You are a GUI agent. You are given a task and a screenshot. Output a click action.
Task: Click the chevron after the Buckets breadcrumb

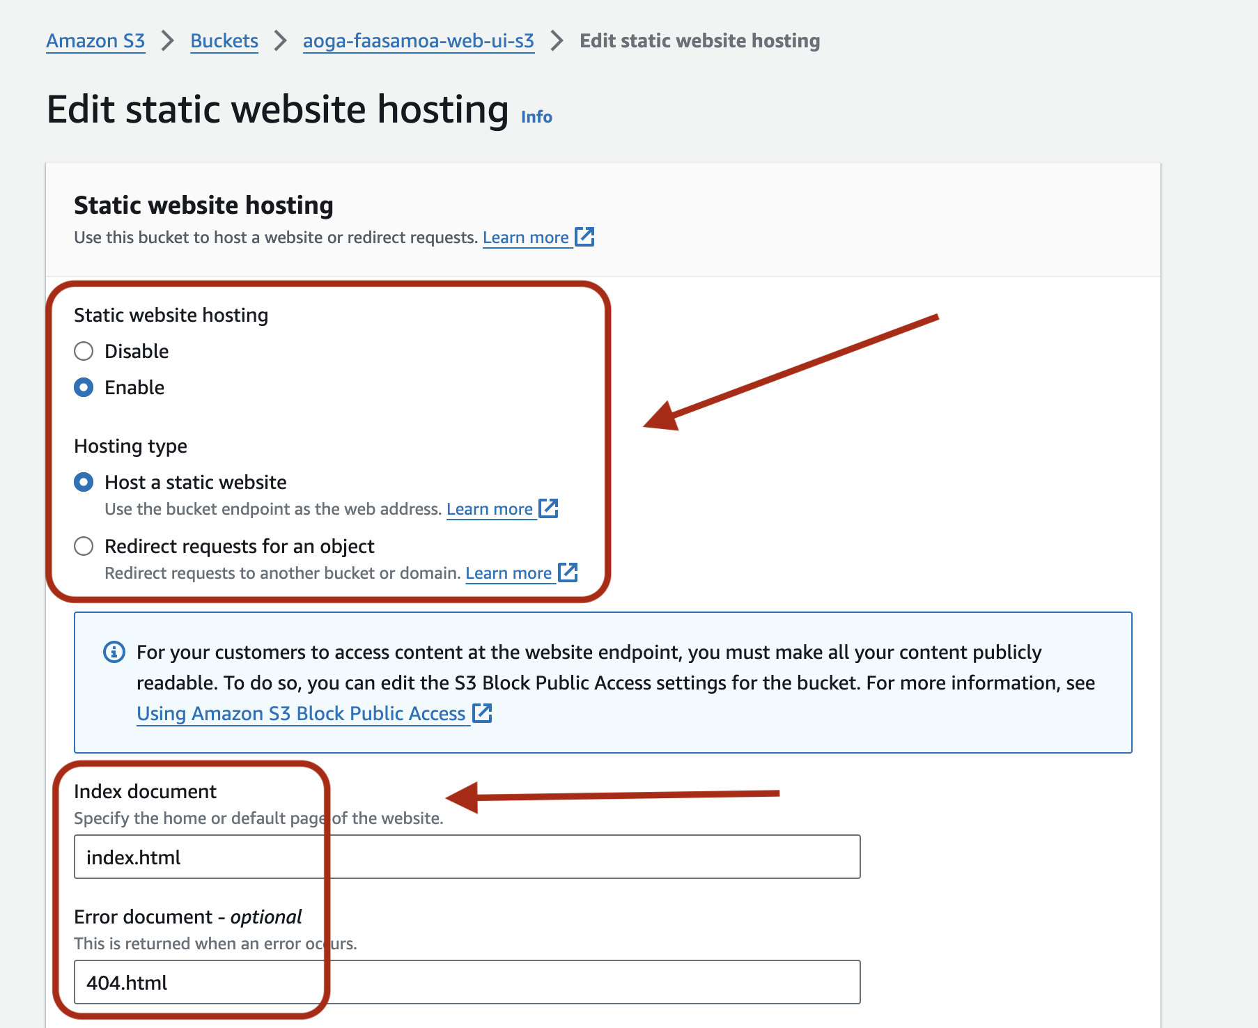pyautogui.click(x=281, y=41)
